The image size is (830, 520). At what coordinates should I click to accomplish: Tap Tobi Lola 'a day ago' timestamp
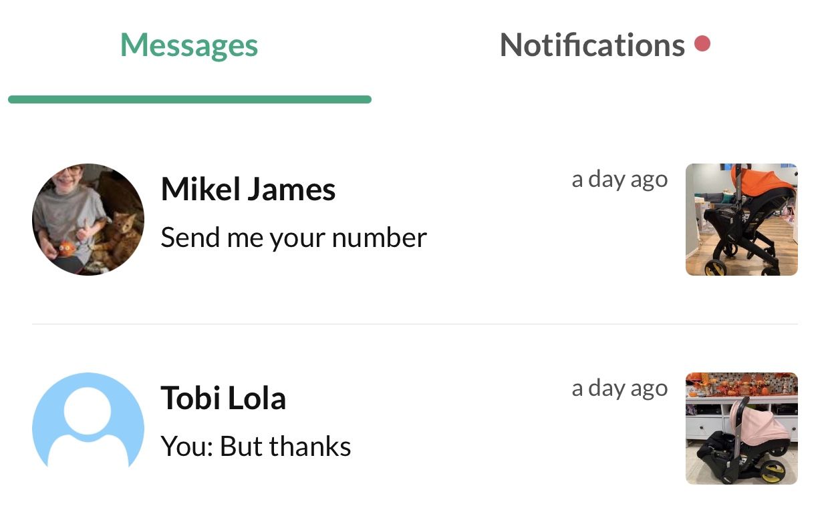coord(619,388)
